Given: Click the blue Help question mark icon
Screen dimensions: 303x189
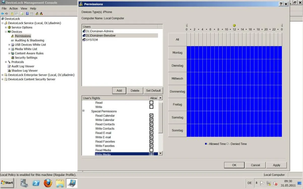Looking at the screenshot, I should pyautogui.click(x=27, y=14).
